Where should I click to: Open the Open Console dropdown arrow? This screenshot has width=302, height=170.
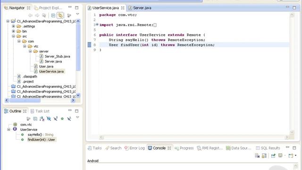tap(296, 155)
